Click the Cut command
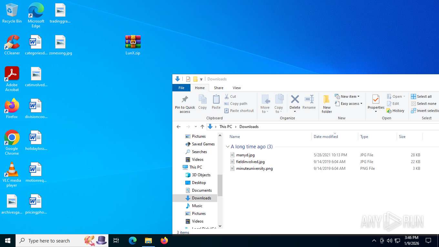The image size is (439, 247). click(230, 96)
